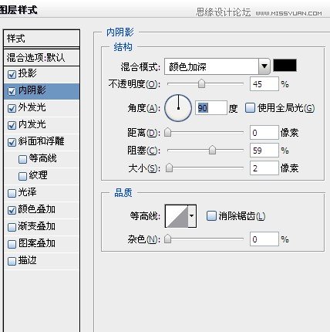
Task: Select the 渐变叠加 style row label
Action: (37, 226)
